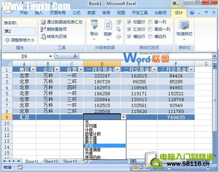The height and width of the screenshot is (172, 219).
Task: Open the 一月交易金额 filter dropdown
Action: click(x=118, y=69)
